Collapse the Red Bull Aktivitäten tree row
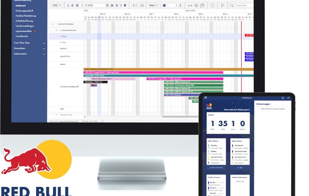The image size is (309, 196). (53, 24)
